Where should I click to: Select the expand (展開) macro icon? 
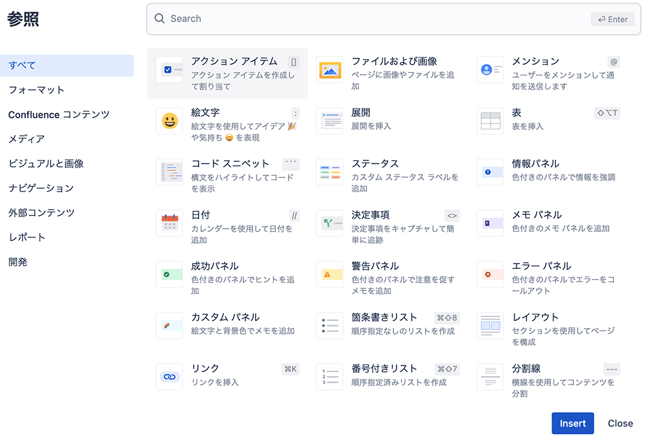(330, 121)
